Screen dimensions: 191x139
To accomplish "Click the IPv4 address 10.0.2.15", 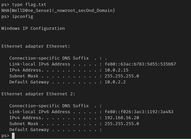I will [117, 70].
